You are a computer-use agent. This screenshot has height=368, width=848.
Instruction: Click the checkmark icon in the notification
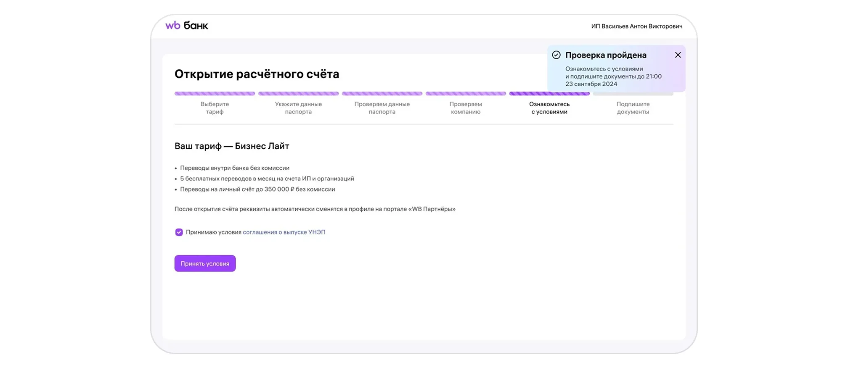556,55
